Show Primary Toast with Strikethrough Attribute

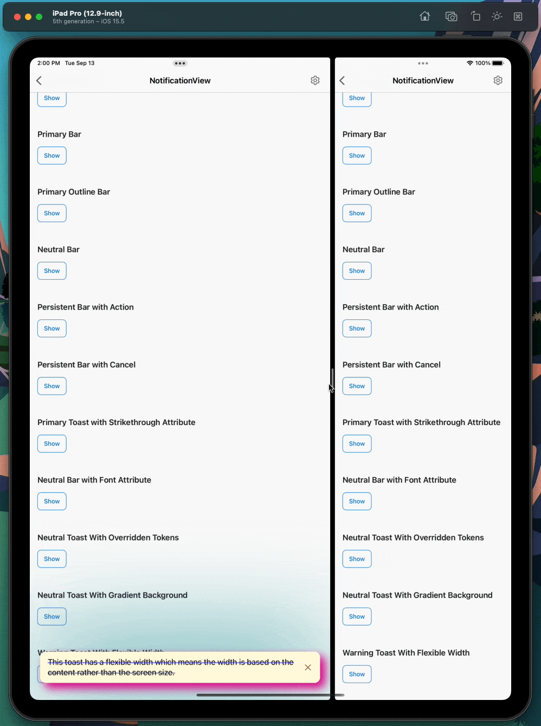click(51, 443)
